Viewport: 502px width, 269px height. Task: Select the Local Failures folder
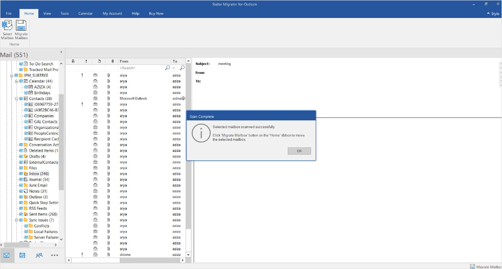pyautogui.click(x=46, y=232)
